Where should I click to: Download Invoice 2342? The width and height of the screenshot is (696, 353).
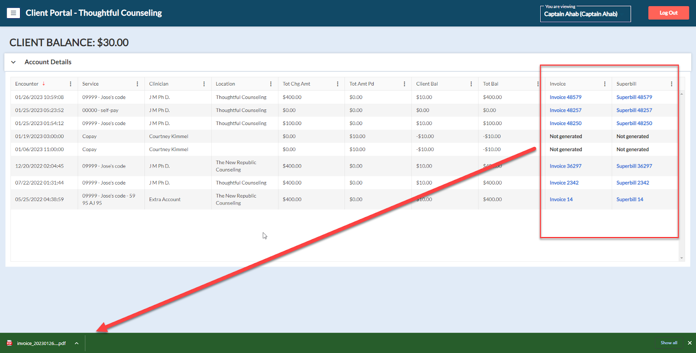click(x=564, y=183)
